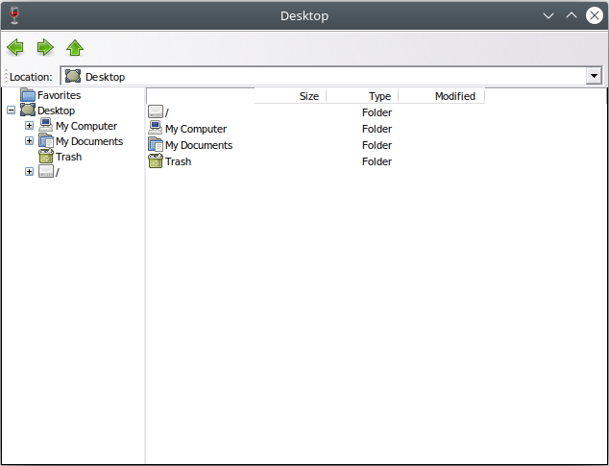Screen dimensions: 609x466
Task: Select Favorites in the sidebar tree
Action: coord(59,95)
